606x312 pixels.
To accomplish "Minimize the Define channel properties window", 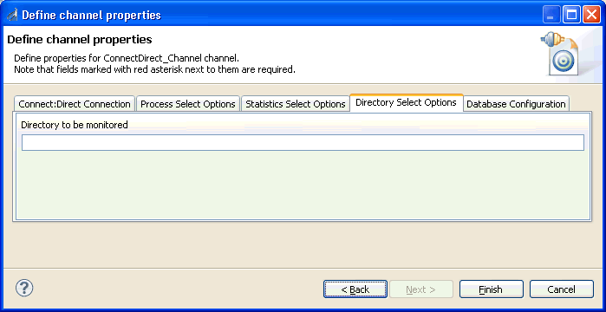I will click(x=551, y=16).
